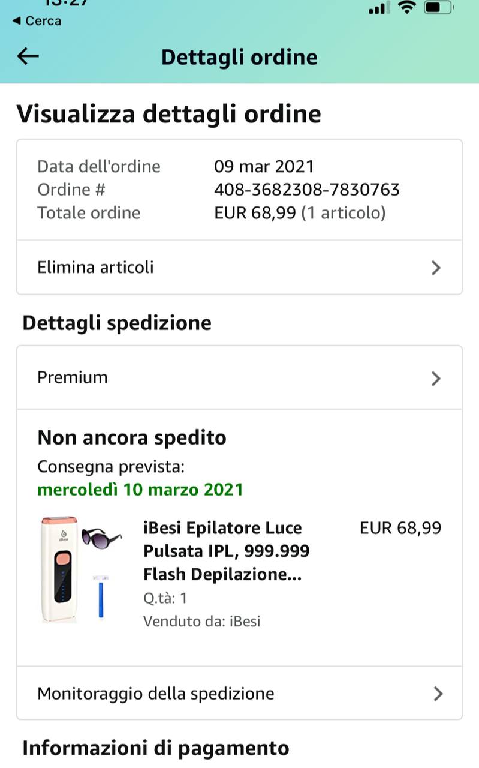Expand Premium row chevron arrow
The image size is (479, 768).
[x=436, y=378]
